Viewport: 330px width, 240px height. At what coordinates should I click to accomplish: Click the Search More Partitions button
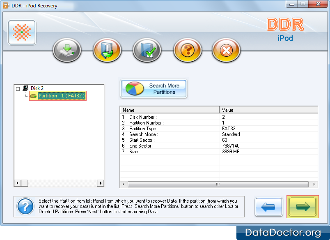154,89
